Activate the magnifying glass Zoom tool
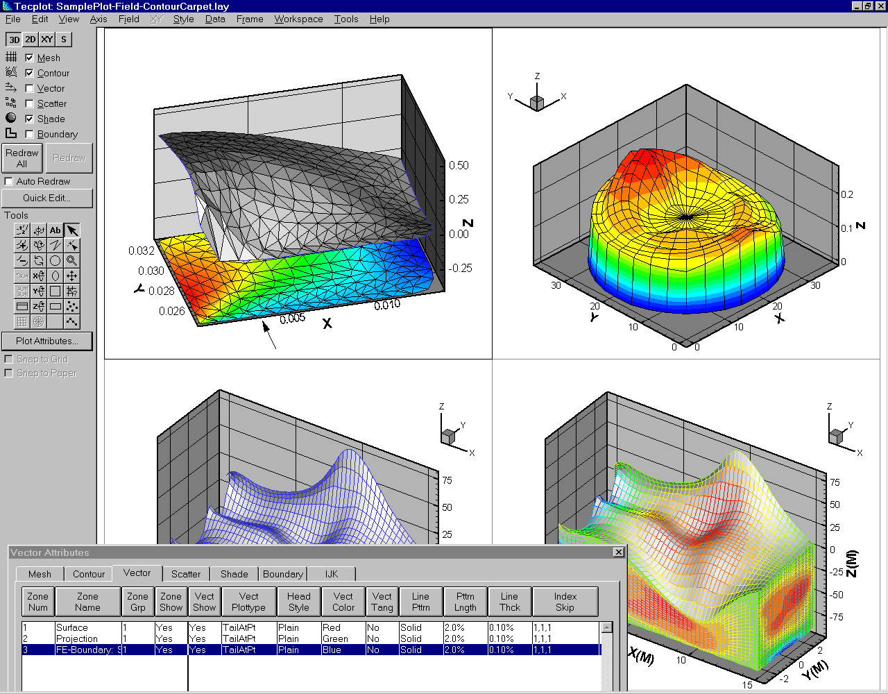The image size is (888, 694). click(x=72, y=261)
